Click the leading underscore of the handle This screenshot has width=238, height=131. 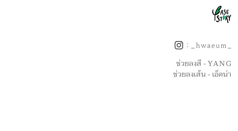(193, 48)
